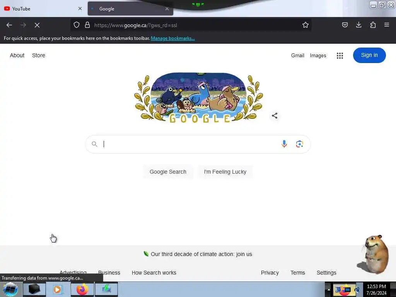396x297 pixels.
Task: Open the Firefox downloads panel
Action: click(358, 25)
